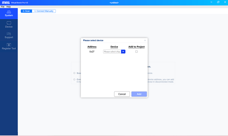Open the System sidebar section
This screenshot has width=228, height=136.
click(x=9, y=14)
